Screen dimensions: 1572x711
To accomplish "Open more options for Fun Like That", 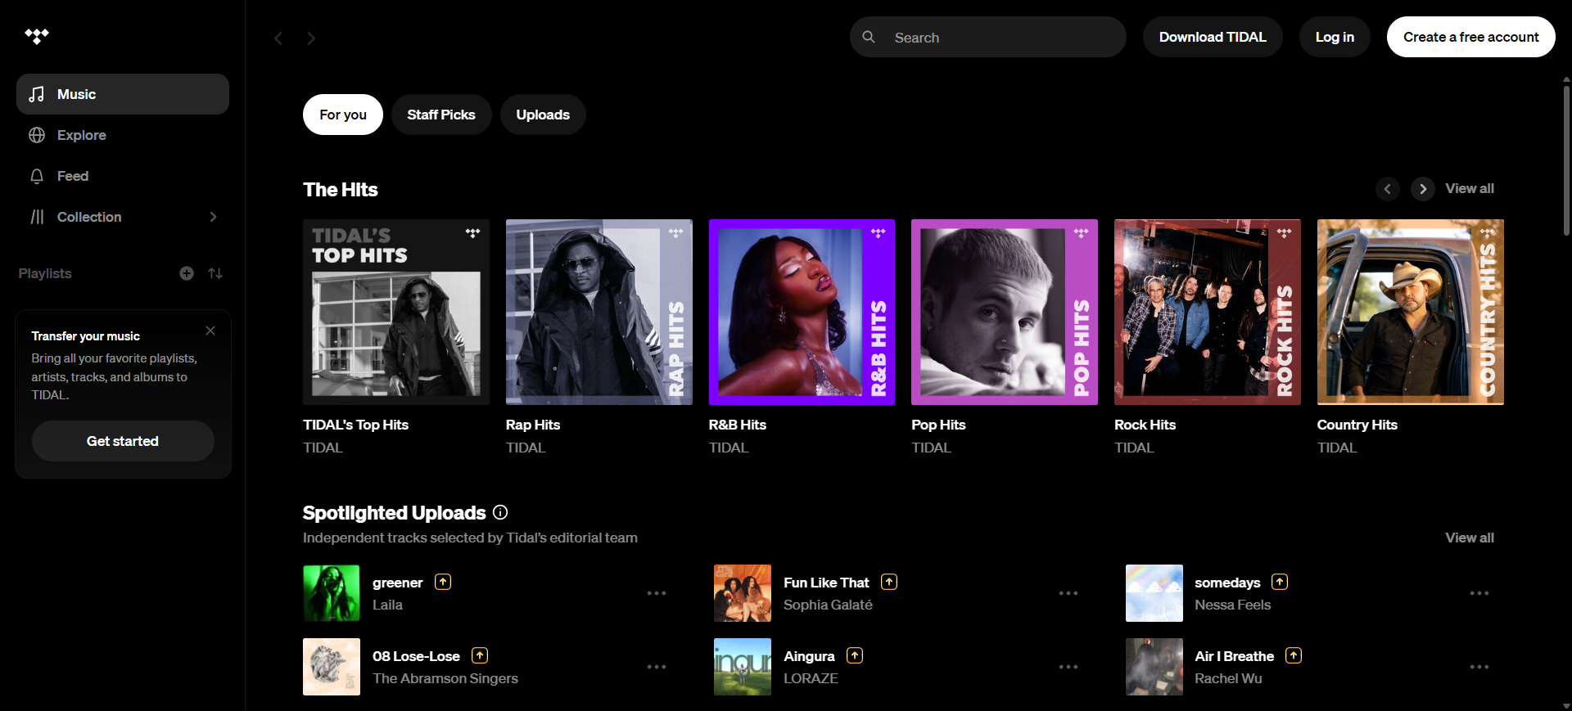I will pyautogui.click(x=1068, y=593).
